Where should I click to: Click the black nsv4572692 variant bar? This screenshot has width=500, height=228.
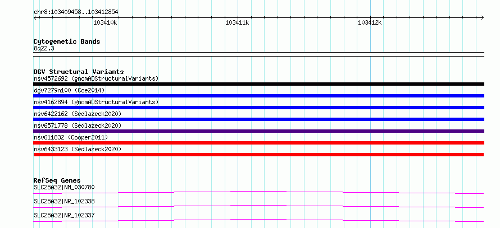pyautogui.click(x=258, y=84)
